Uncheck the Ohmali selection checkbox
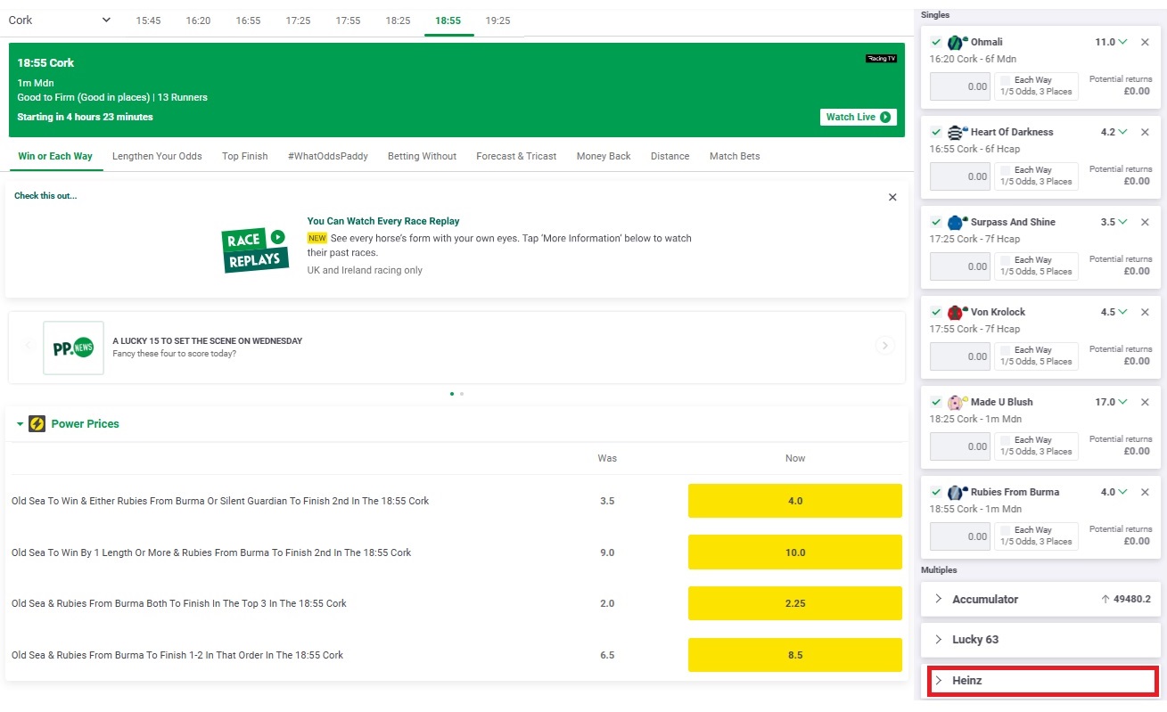The image size is (1167, 712). 936,42
